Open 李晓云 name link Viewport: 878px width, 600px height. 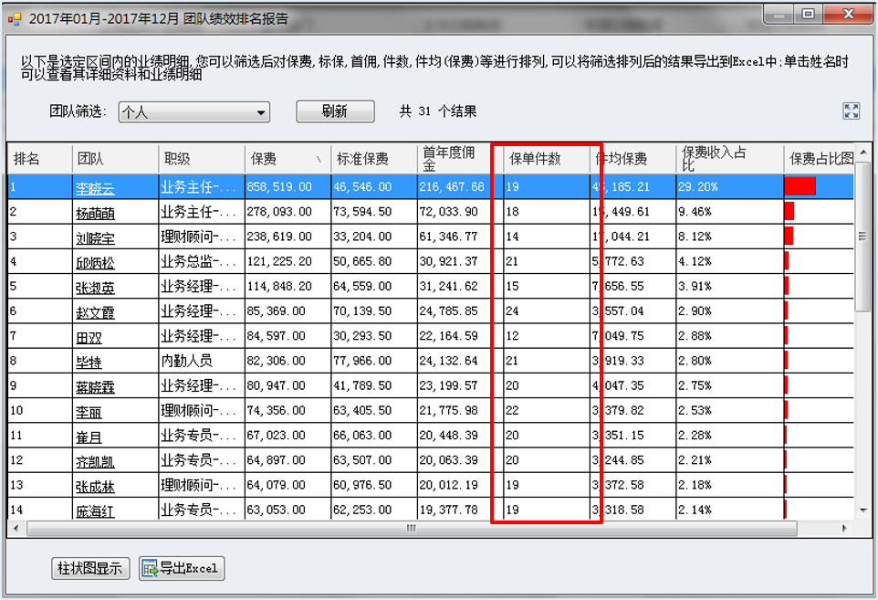[x=95, y=187]
